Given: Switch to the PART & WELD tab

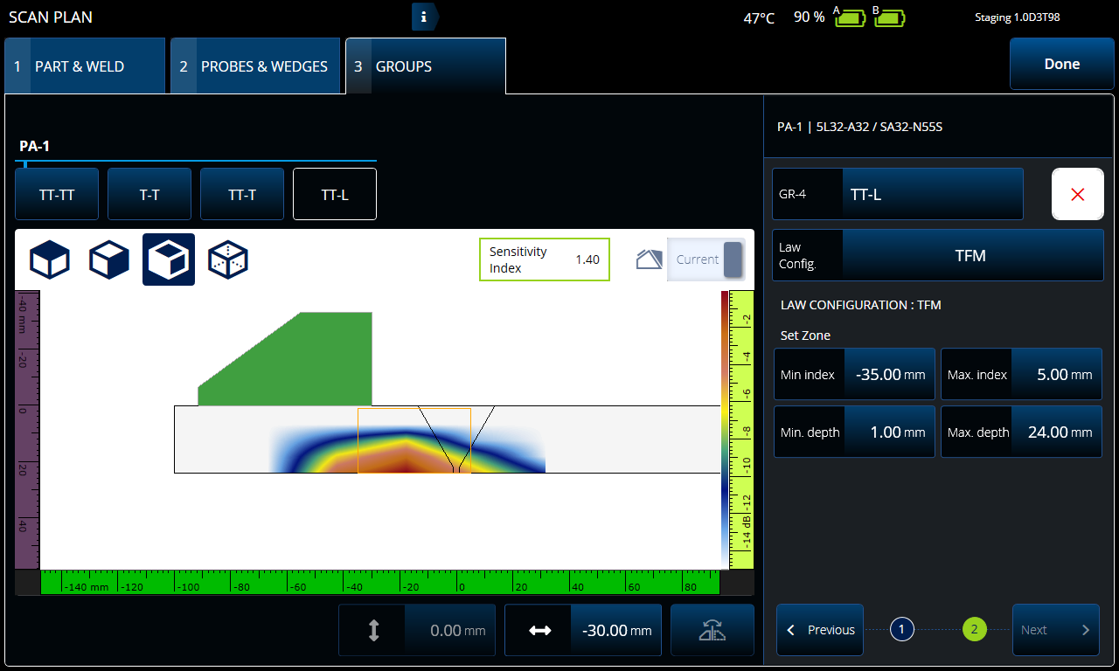Looking at the screenshot, I should coord(85,66).
